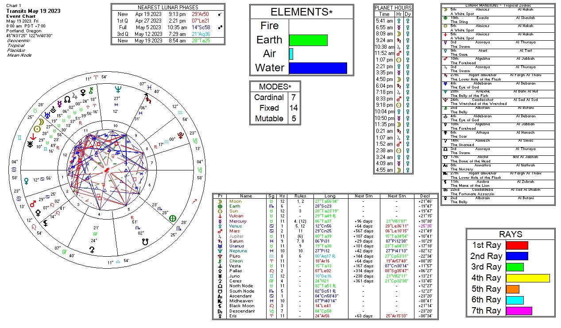Viewport: 561px width, 328px height.
Task: Select the red Vulcan arrow glyph in wheel
Action: [x=33, y=137]
